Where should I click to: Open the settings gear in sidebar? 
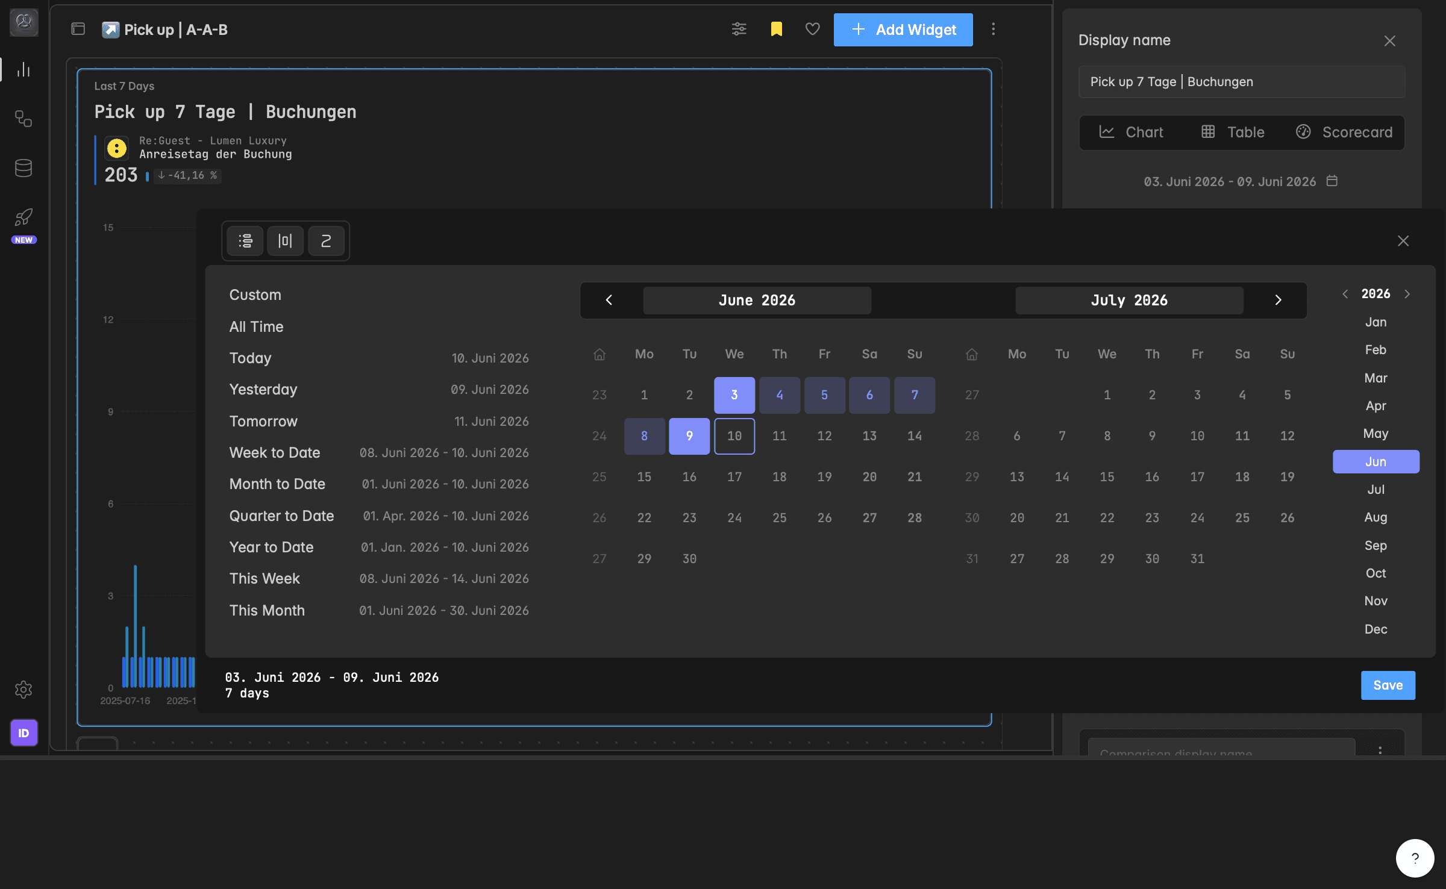[23, 689]
